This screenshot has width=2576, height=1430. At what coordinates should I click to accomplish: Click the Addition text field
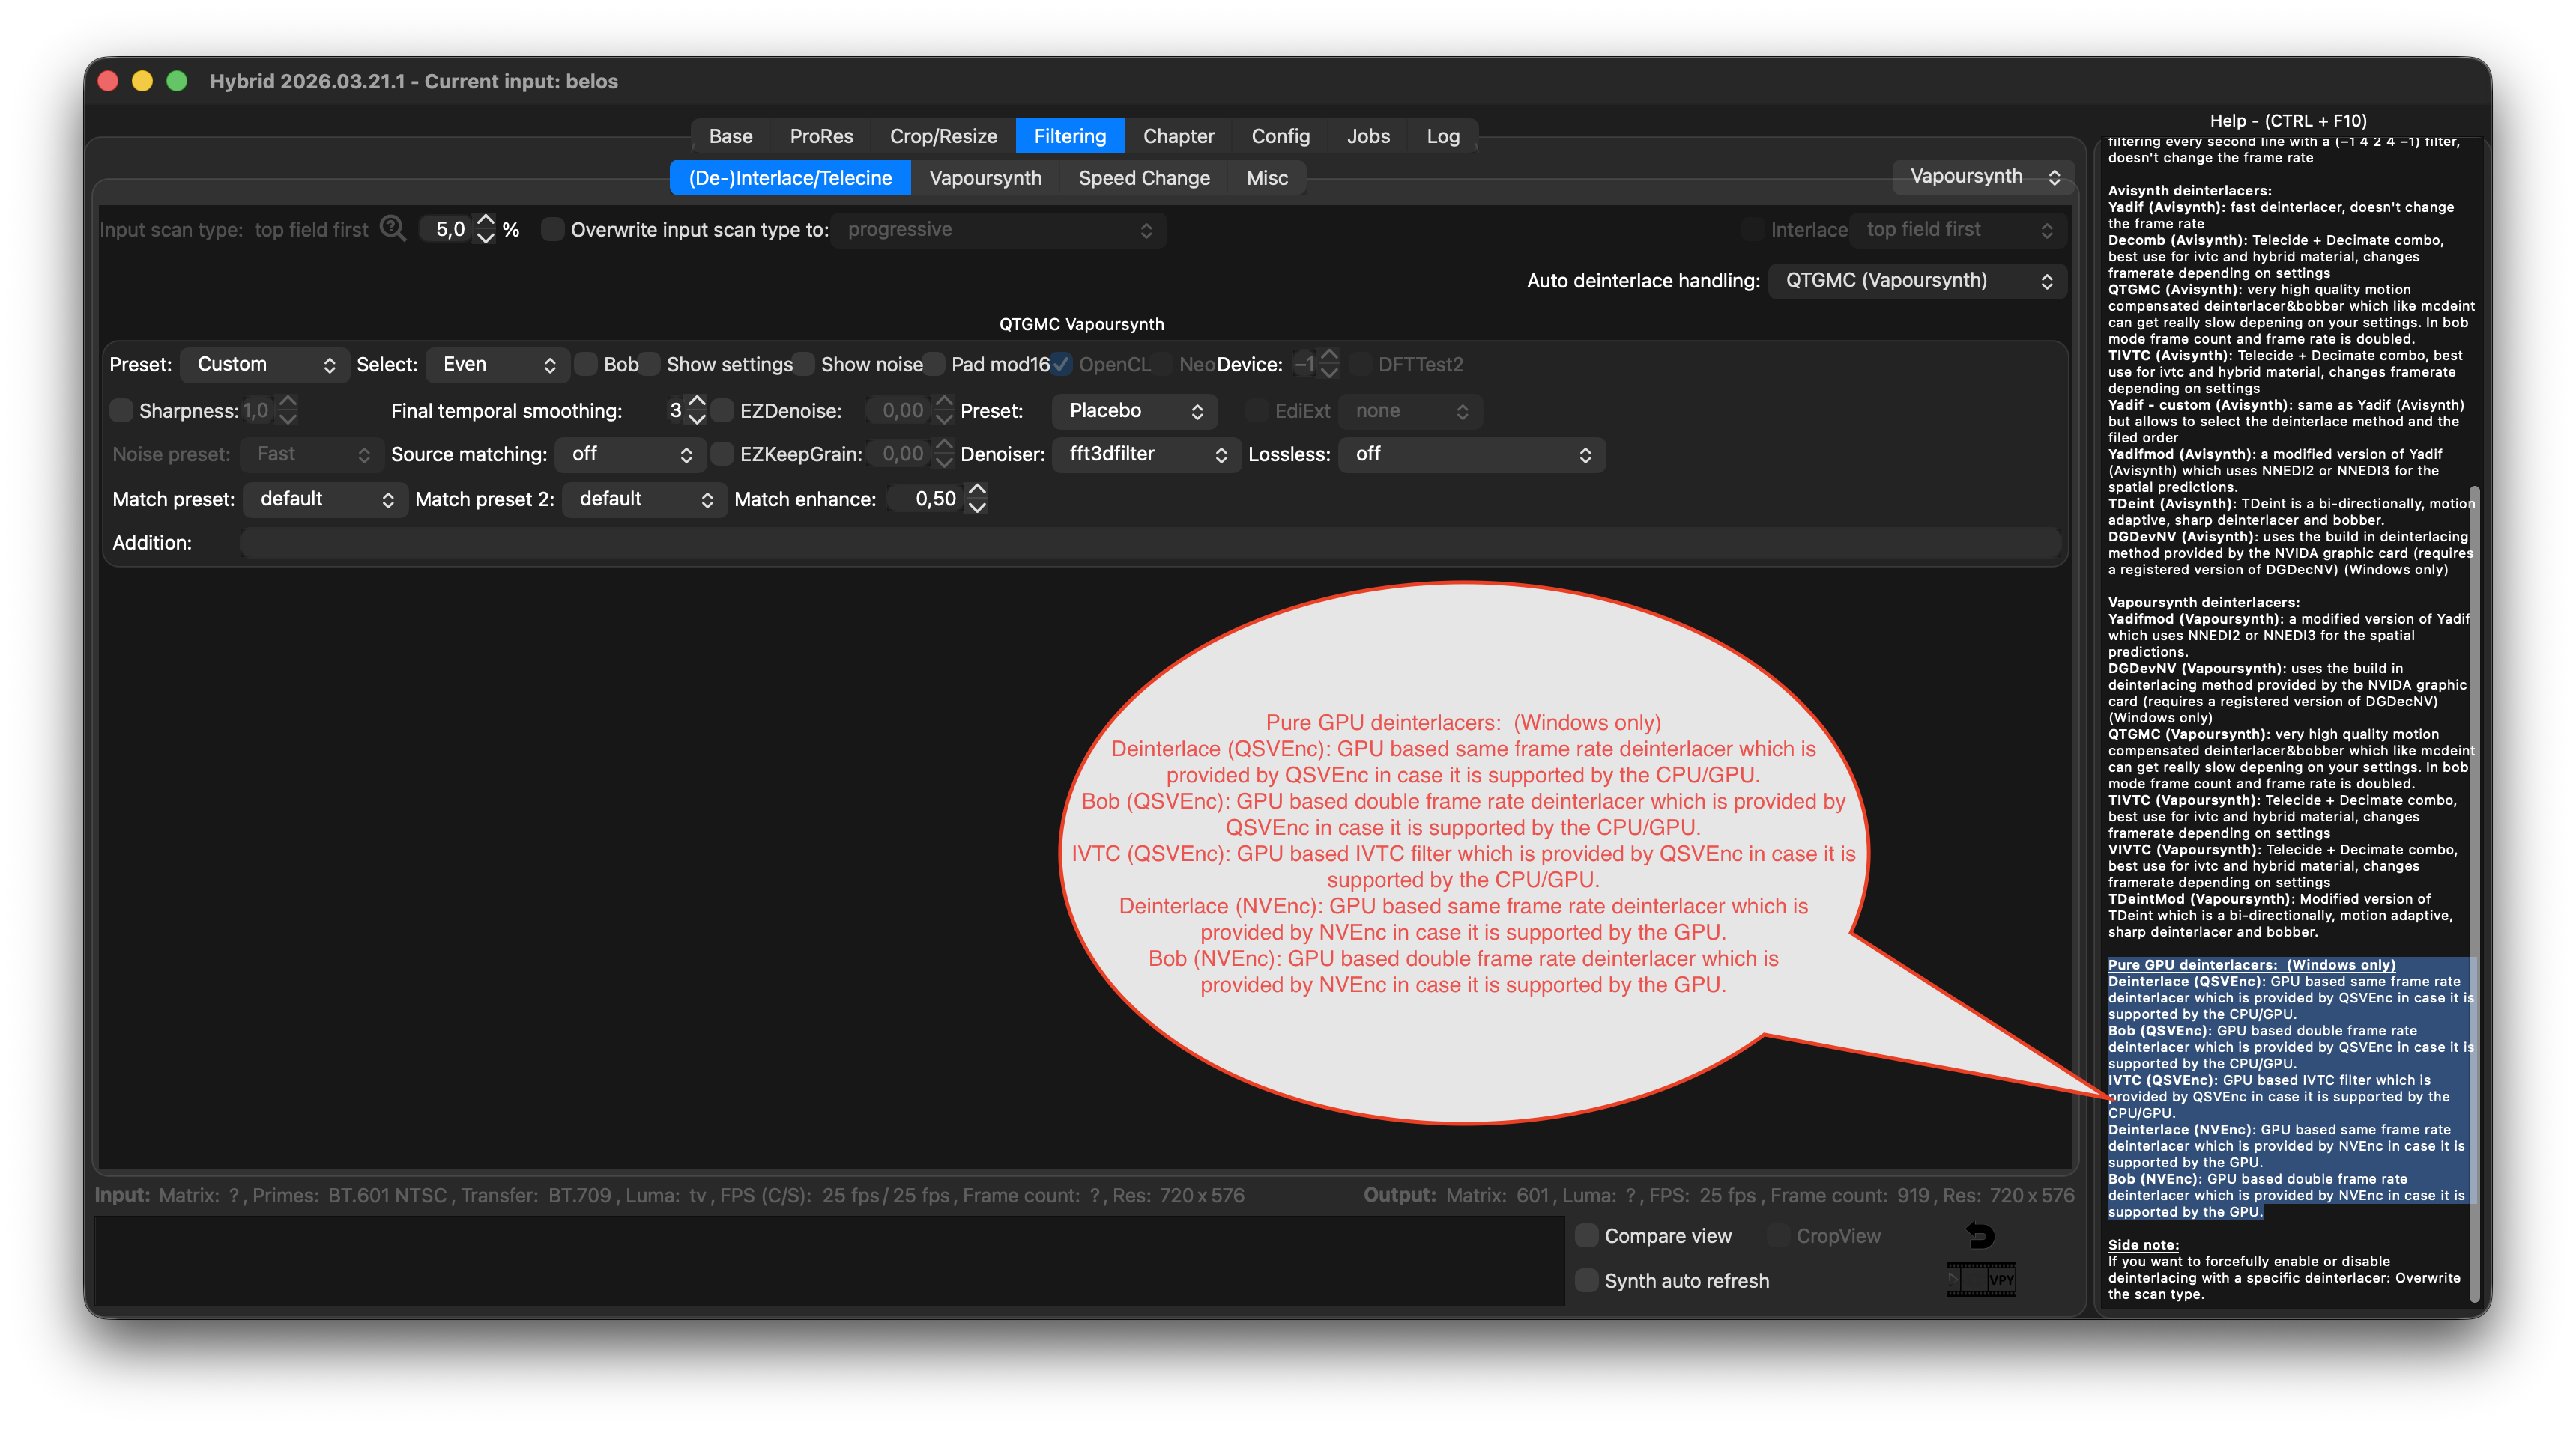pyautogui.click(x=1150, y=543)
